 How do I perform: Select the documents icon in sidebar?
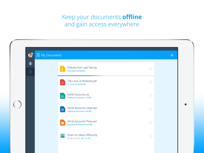coord(30,72)
